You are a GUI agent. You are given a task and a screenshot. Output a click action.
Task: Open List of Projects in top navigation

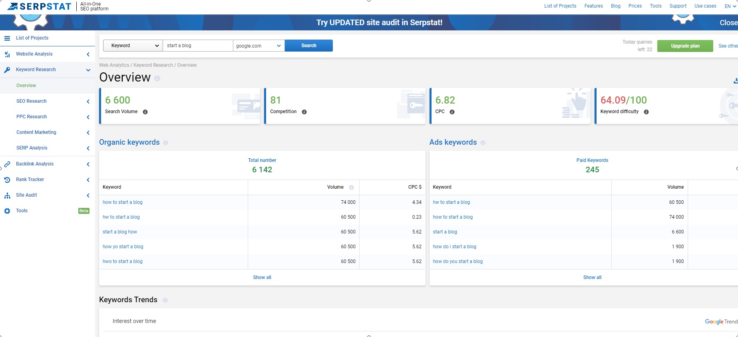[x=560, y=6]
